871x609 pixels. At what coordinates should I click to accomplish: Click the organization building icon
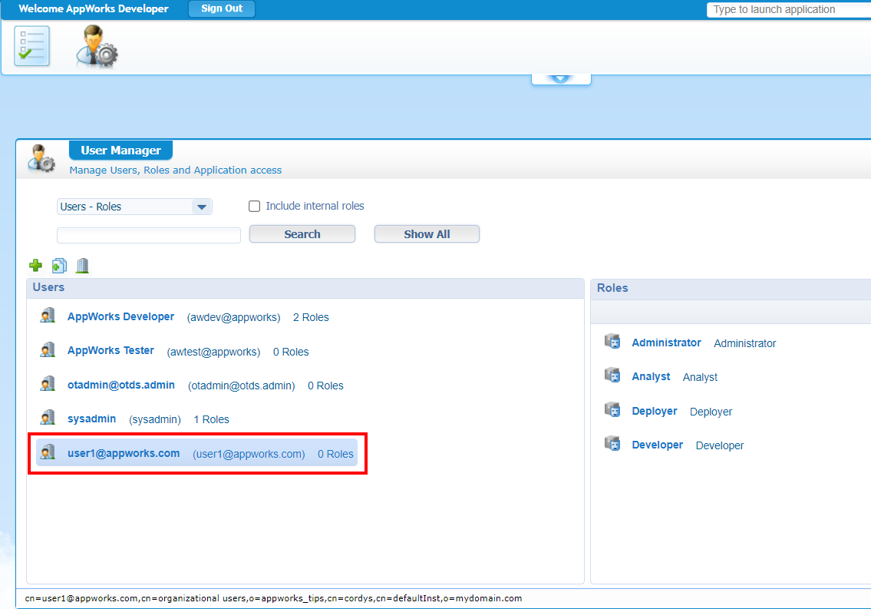(82, 266)
